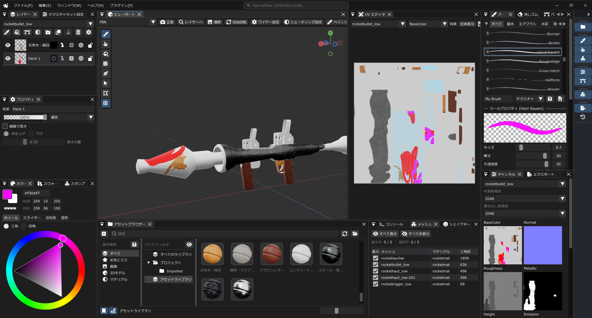Viewport: 592px width, 318px height.
Task: Click the シェーディング設定 button
Action: pos(303,22)
